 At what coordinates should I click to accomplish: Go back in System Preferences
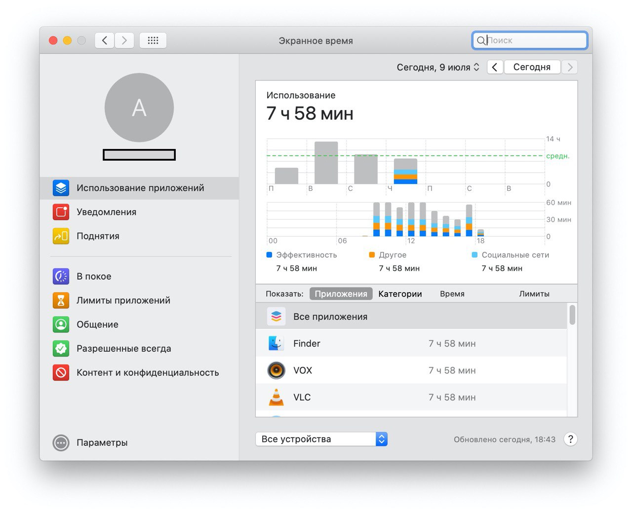(x=105, y=40)
